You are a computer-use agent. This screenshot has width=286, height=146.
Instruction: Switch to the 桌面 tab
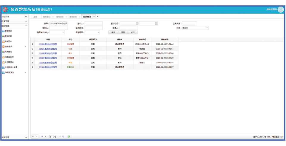point(35,17)
